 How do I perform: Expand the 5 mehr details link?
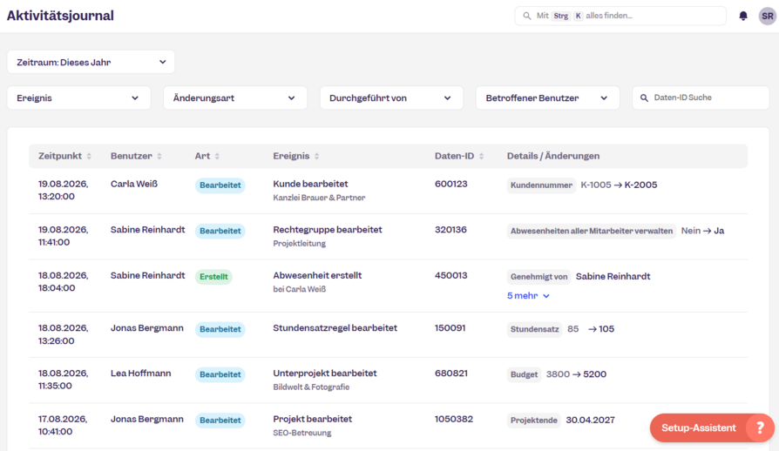[x=528, y=296]
